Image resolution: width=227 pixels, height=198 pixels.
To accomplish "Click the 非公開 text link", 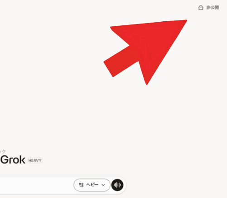I will 213,8.
